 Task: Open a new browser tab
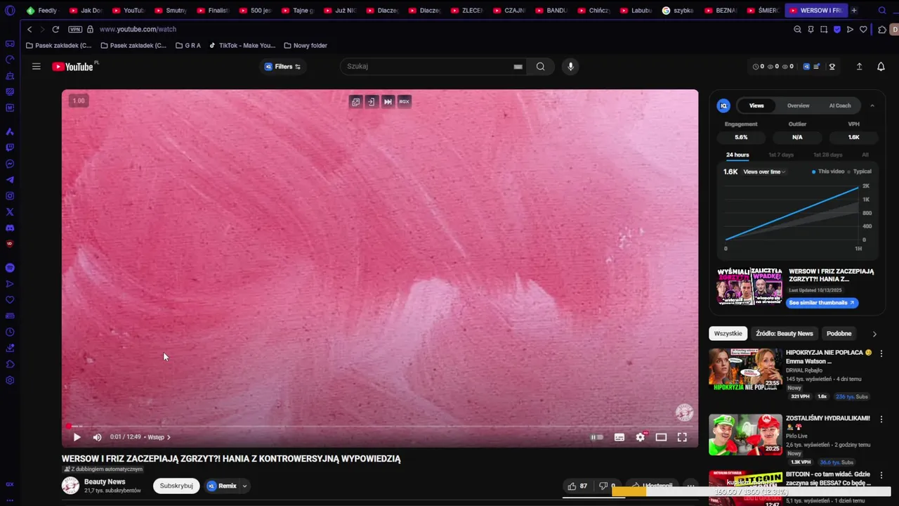[854, 11]
